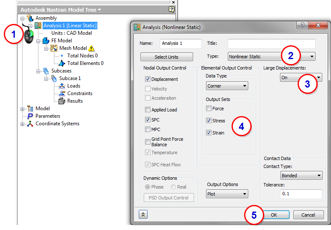
Task: Click the Model tree structure icon
Action: (30, 109)
